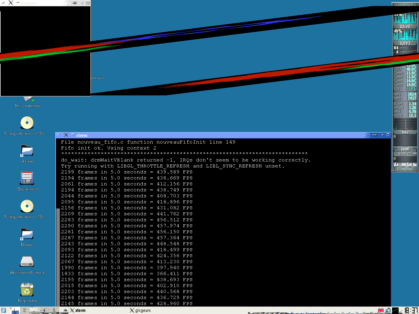
Task: Open the Жёсткий диск desktop icon
Action: pyautogui.click(x=27, y=262)
